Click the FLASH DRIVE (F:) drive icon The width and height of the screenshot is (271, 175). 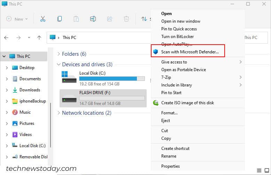(69, 98)
